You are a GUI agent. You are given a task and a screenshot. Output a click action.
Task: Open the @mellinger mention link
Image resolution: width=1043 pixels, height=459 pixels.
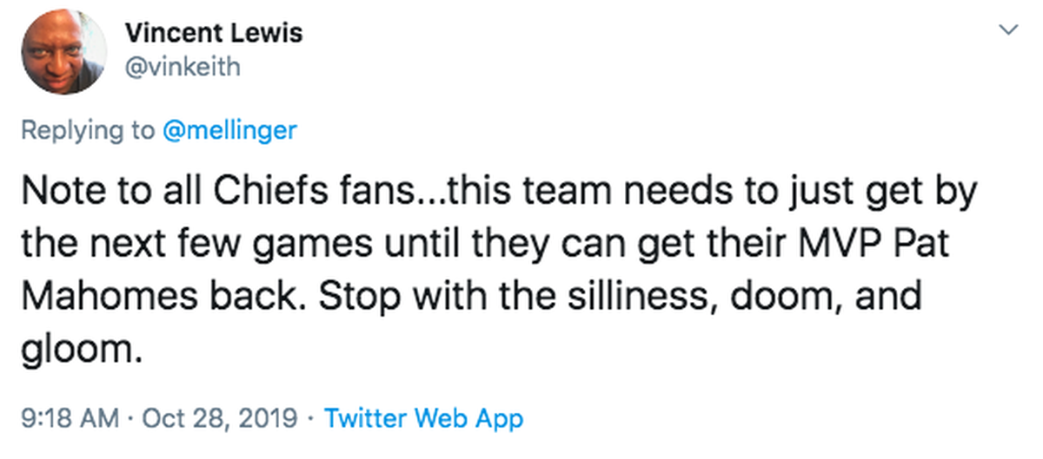coord(229,131)
